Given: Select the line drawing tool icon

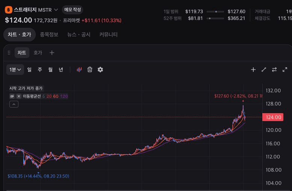Looking at the screenshot, I should (x=264, y=70).
